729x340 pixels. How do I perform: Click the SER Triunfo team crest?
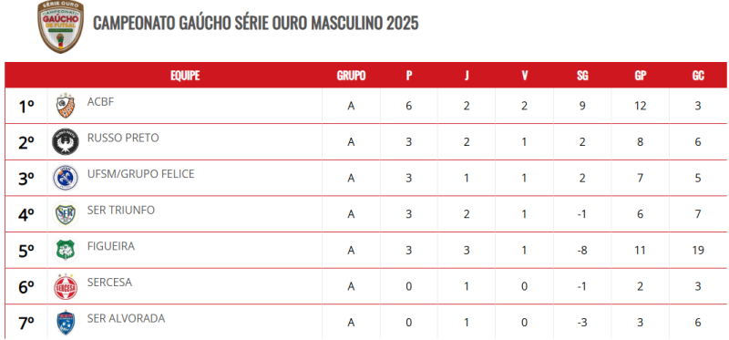point(66,214)
